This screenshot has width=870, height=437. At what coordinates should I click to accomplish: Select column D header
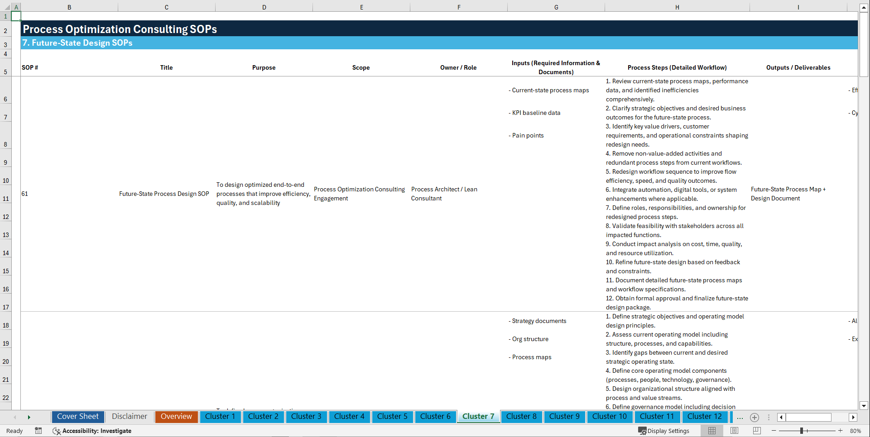coord(264,7)
